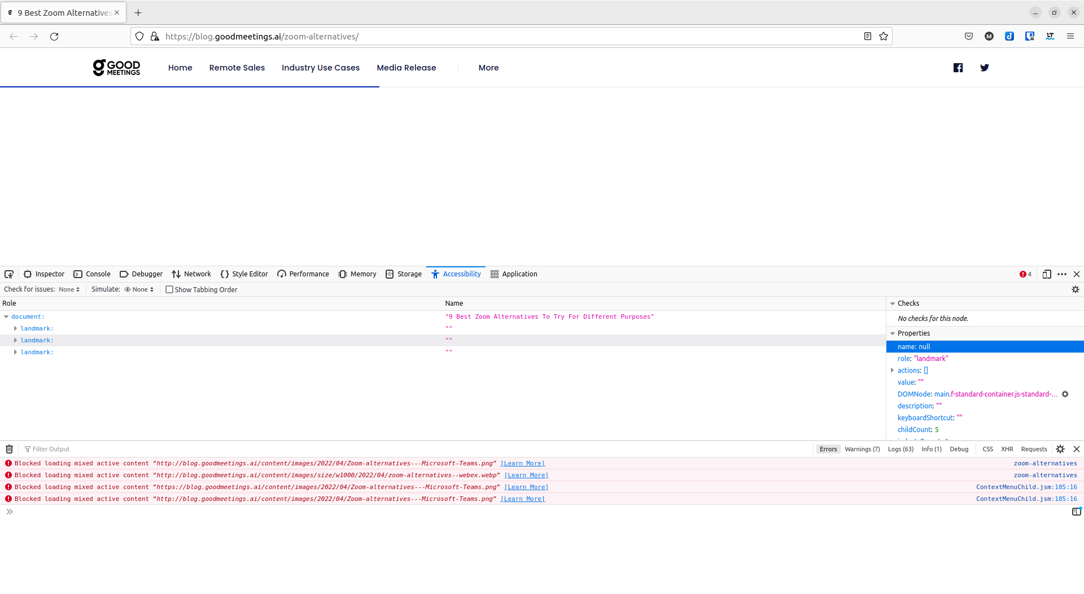Toggle the Logs (63) filter
1084x594 pixels.
pyautogui.click(x=901, y=450)
